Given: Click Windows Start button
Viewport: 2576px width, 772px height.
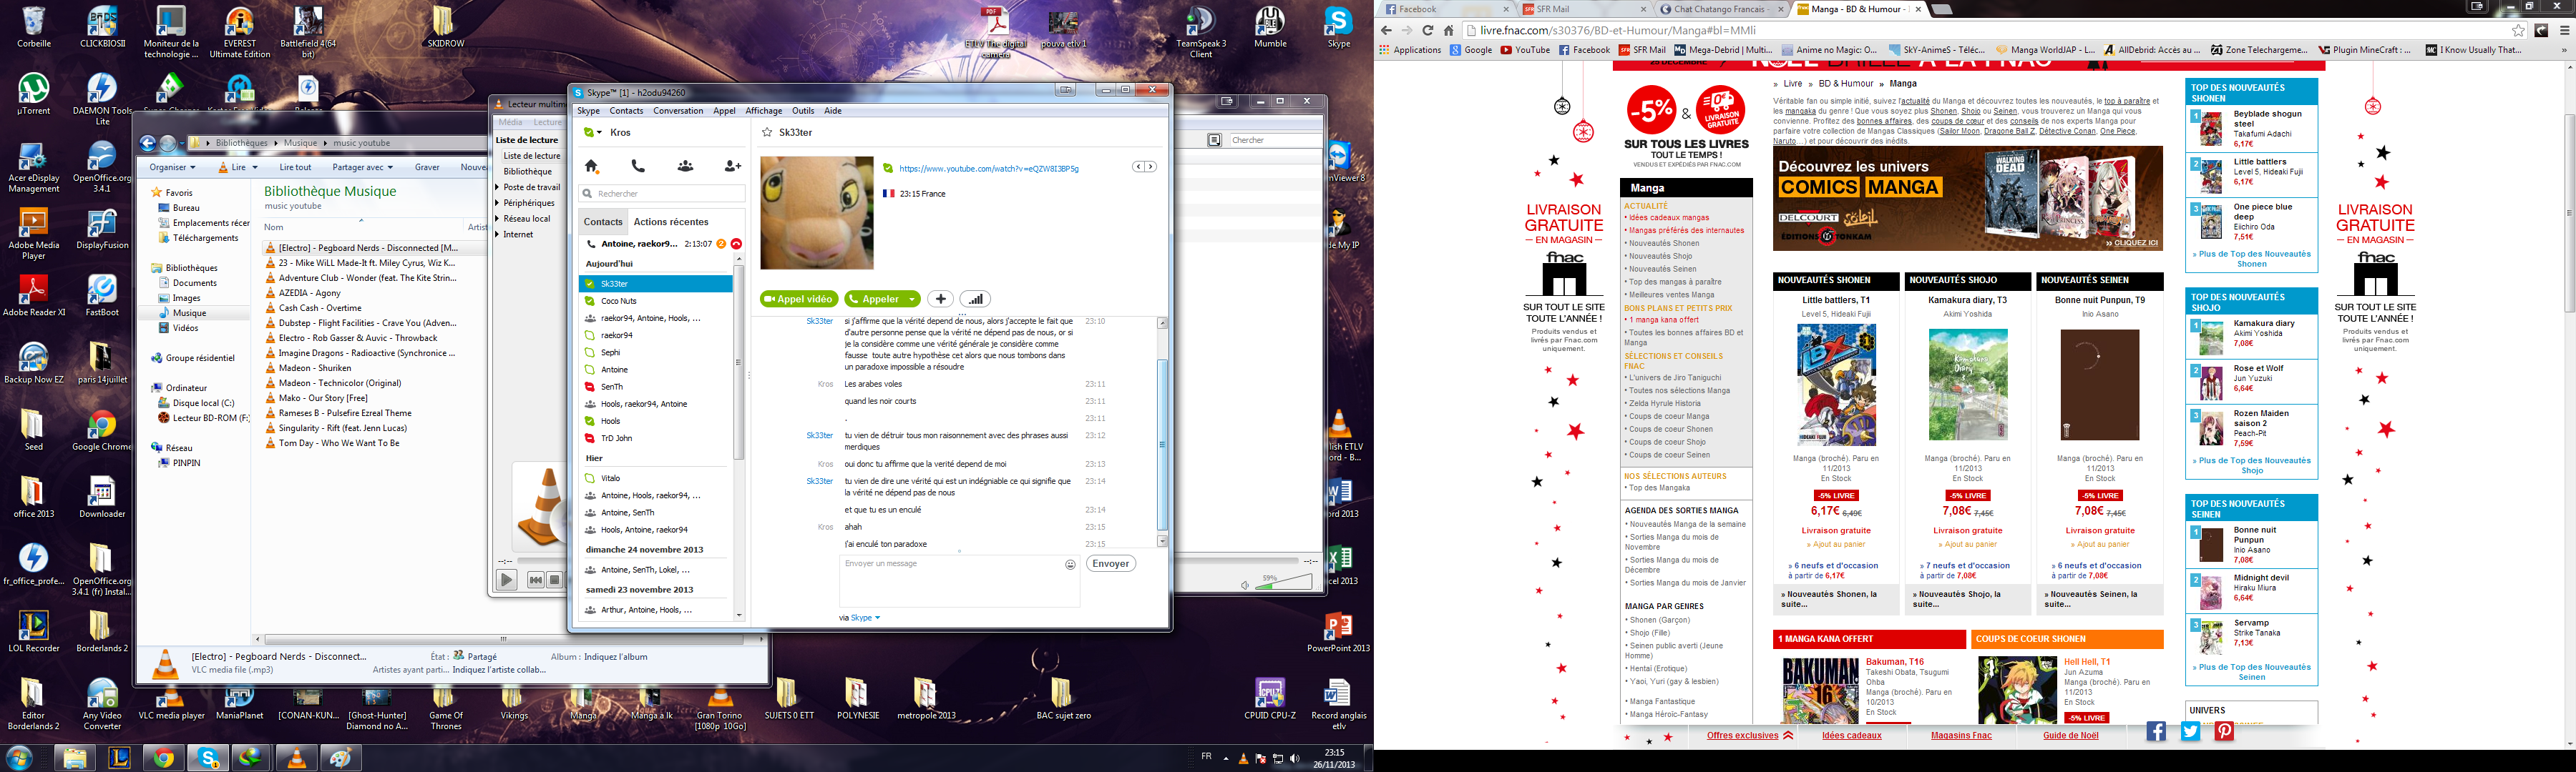Looking at the screenshot, I should (x=19, y=758).
